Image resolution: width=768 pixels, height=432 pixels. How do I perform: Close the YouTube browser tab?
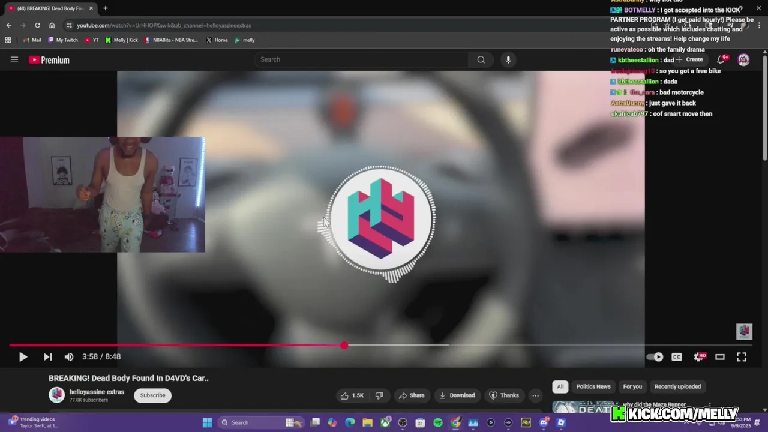pyautogui.click(x=91, y=8)
